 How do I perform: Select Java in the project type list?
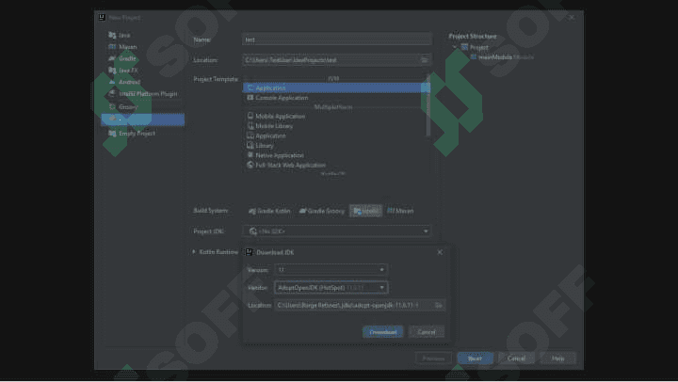pyautogui.click(x=124, y=35)
